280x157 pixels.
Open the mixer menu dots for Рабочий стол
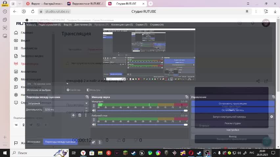click(x=94, y=120)
